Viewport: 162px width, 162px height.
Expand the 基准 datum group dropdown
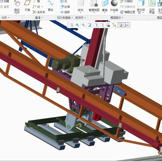pyautogui.click(x=39, y=18)
